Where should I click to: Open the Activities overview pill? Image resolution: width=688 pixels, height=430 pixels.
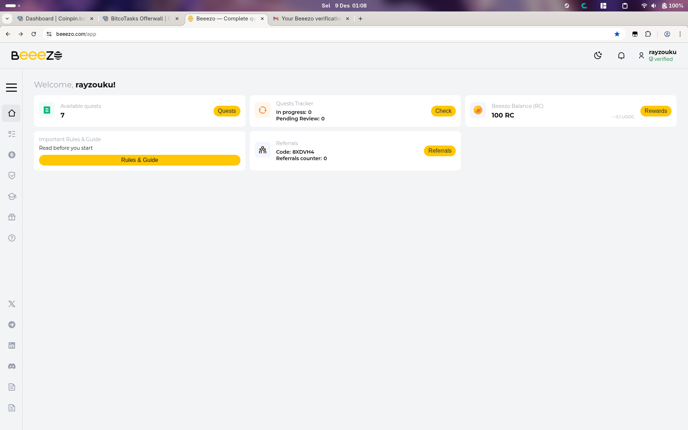(x=13, y=6)
